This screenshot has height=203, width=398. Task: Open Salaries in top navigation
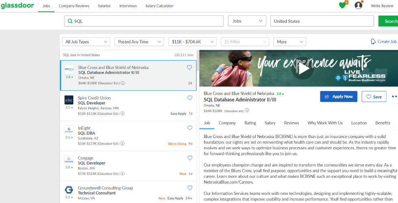tap(104, 6)
